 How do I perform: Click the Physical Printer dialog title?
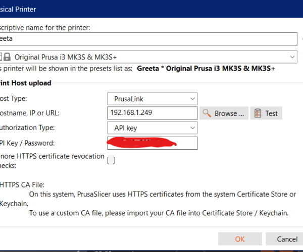pyautogui.click(x=18, y=9)
